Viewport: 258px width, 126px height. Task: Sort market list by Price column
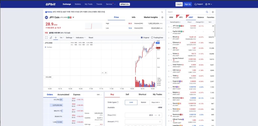pyautogui.click(x=189, y=22)
